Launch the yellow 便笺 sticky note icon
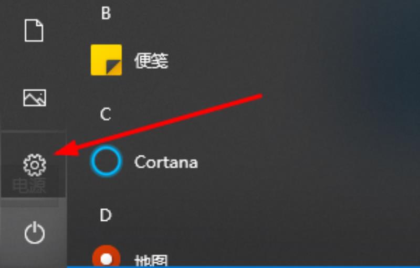The height and width of the screenshot is (268, 420). click(107, 60)
